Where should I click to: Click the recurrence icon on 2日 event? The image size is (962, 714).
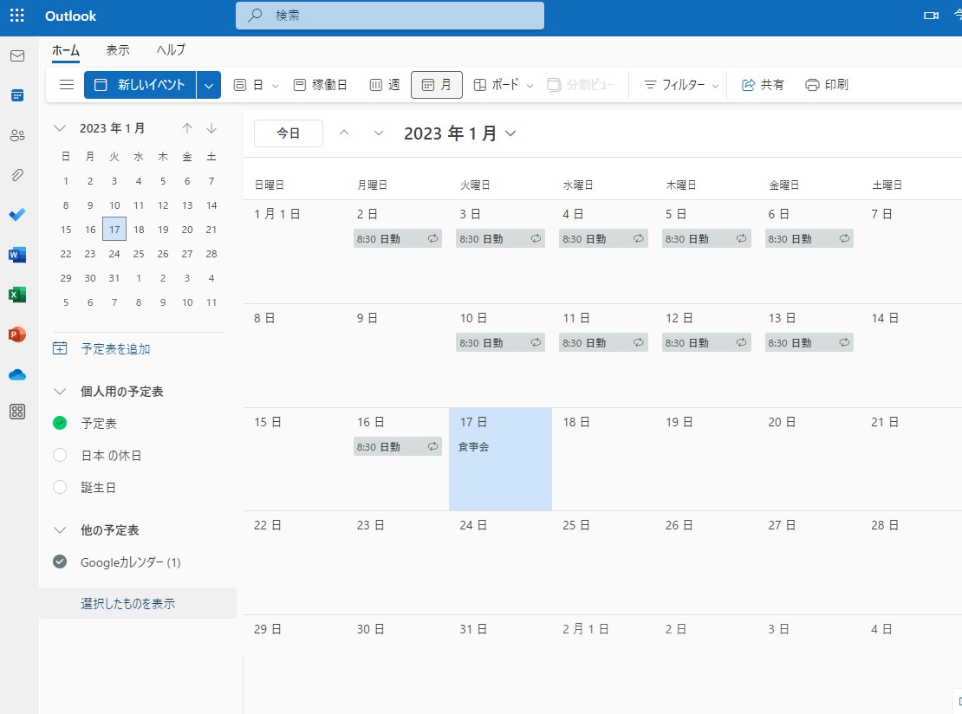click(x=432, y=238)
